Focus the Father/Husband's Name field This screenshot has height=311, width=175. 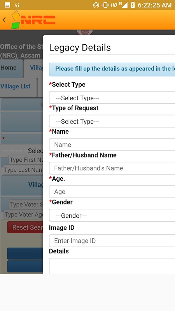[x=112, y=168]
